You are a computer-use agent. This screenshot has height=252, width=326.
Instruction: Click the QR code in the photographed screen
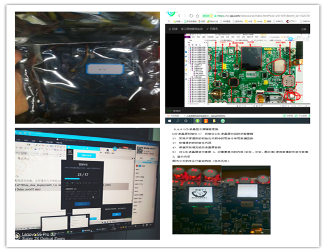[x=139, y=150]
